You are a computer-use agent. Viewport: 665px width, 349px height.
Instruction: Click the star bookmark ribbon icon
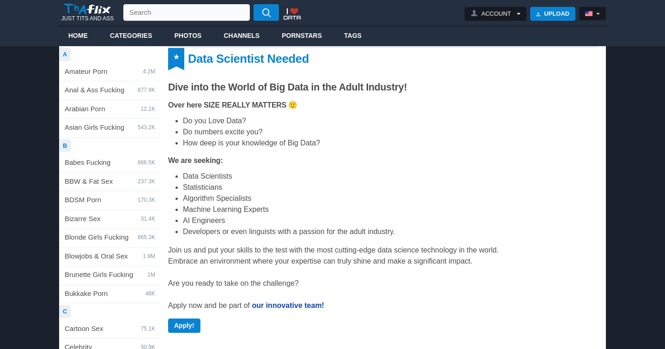coord(176,59)
